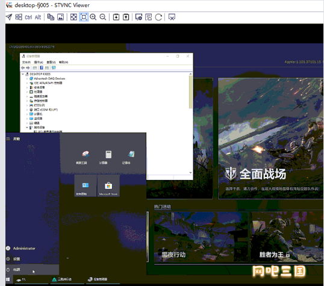Expand the 端口 (COM 和 LPT) node
Screen dimensions: 324x286
27,110
